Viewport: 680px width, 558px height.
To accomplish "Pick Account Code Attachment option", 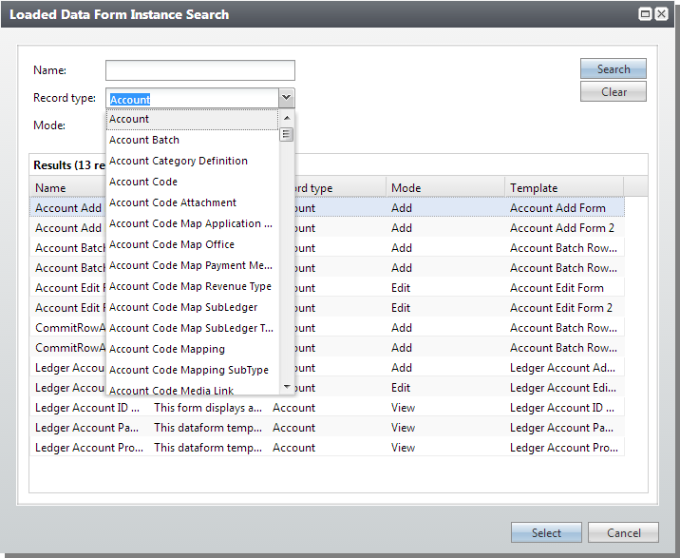I will (192, 202).
